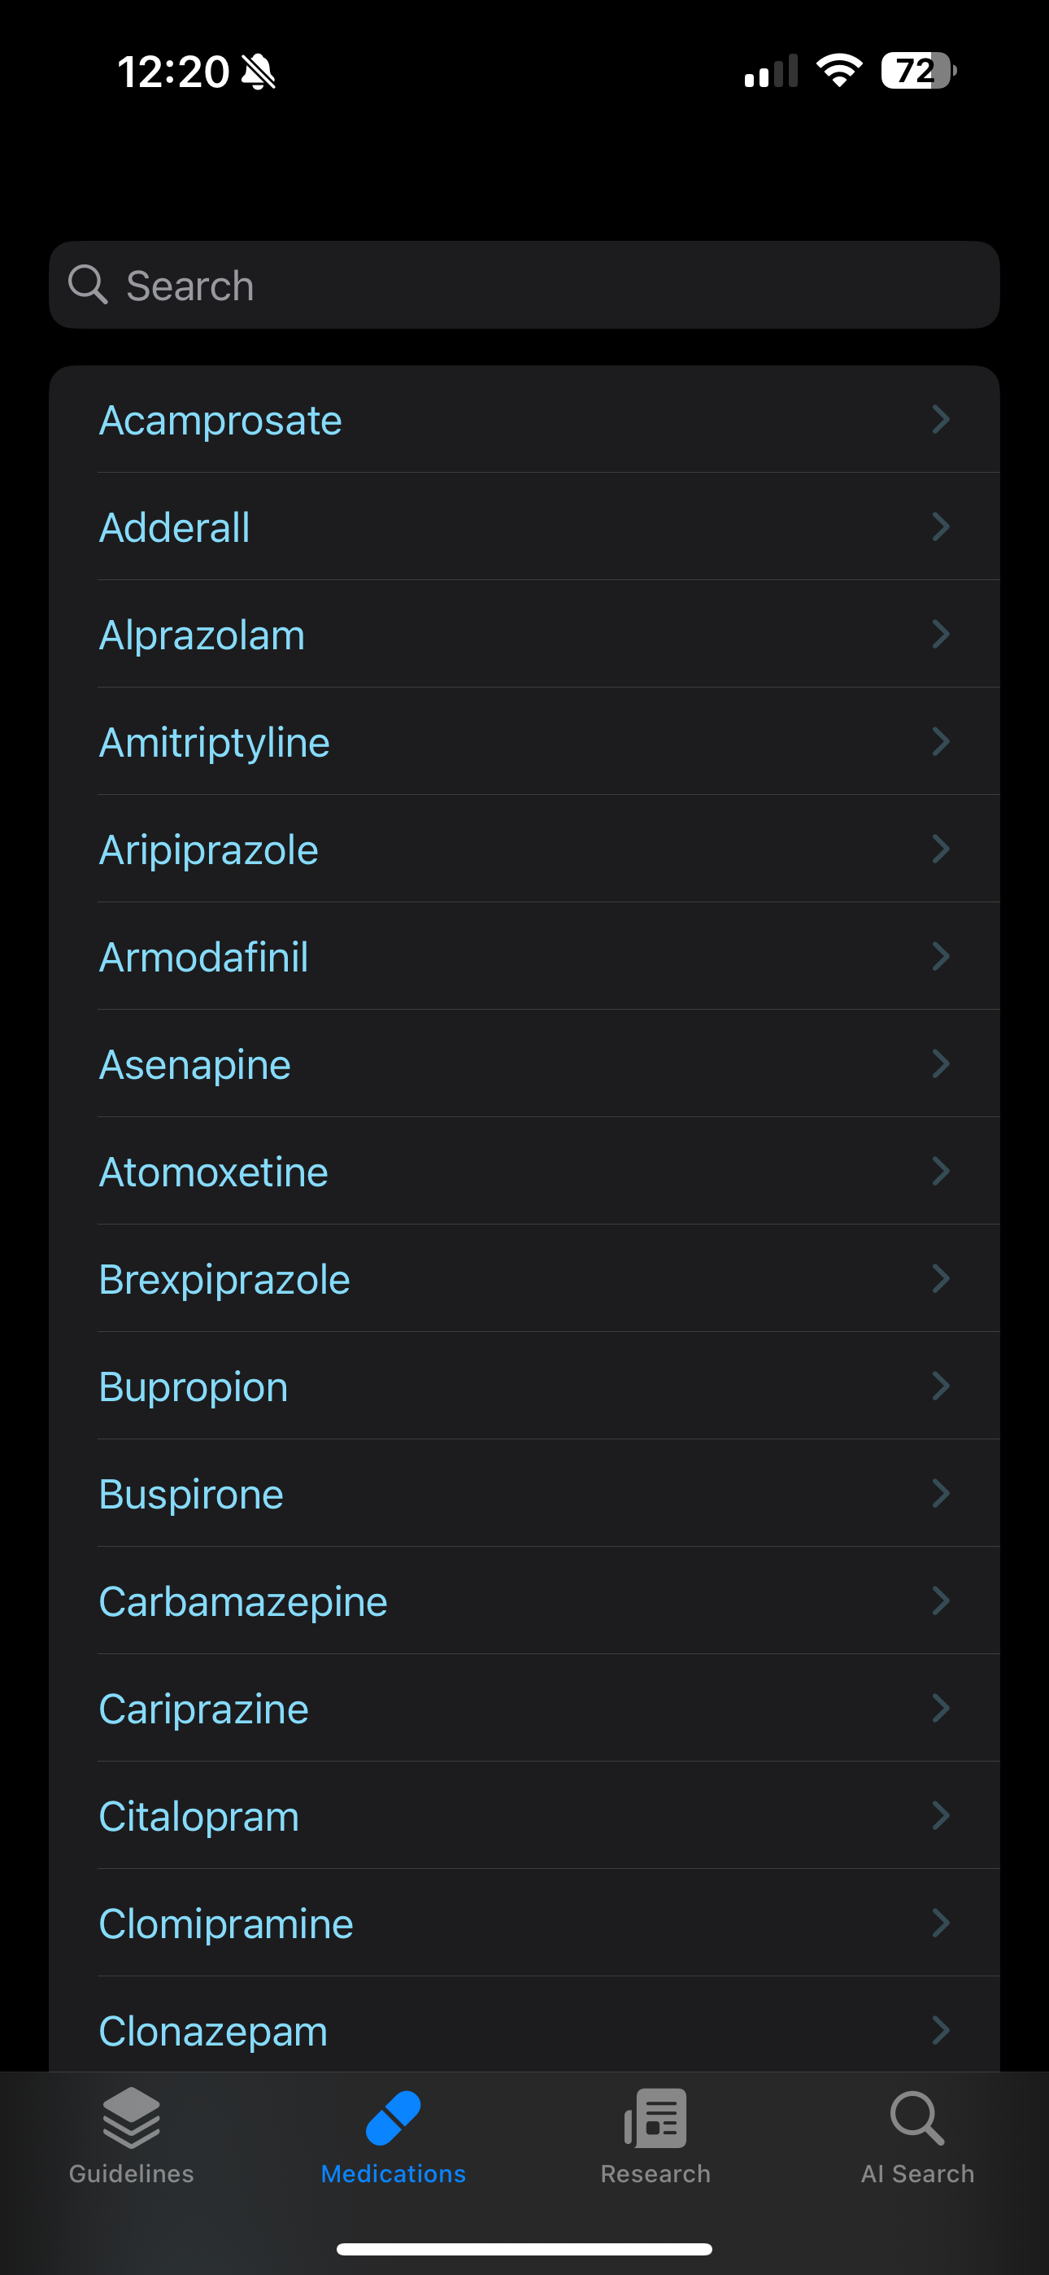This screenshot has height=2275, width=1049.
Task: Open the Research newspaper icon
Action: [x=655, y=2118]
